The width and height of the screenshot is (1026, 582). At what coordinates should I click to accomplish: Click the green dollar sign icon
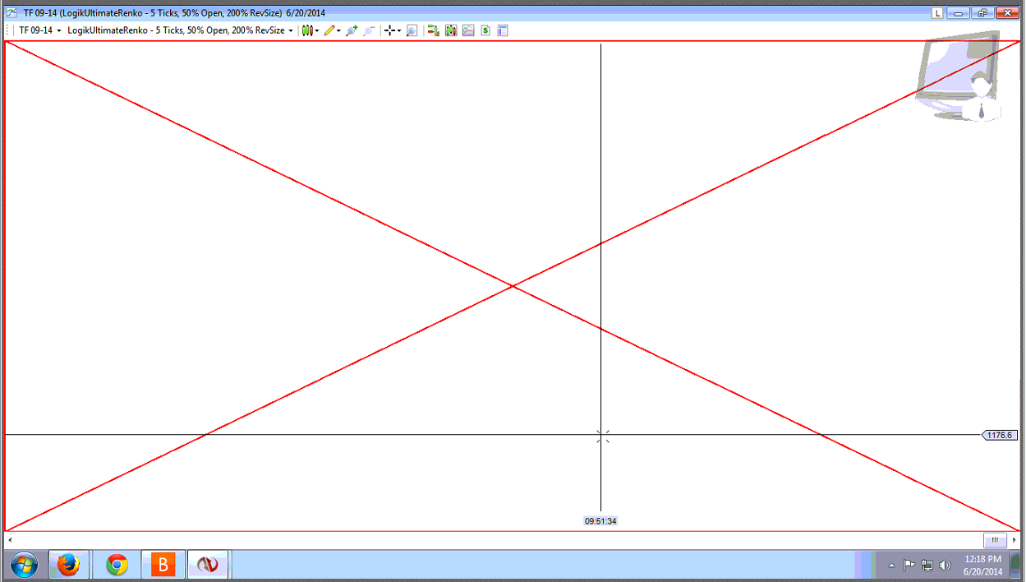pyautogui.click(x=485, y=30)
